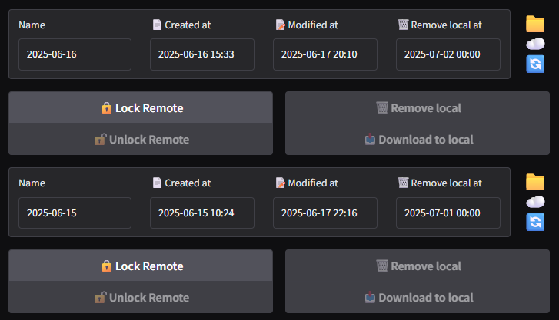The image size is (559, 320).
Task: Select Modified at field showing 2025-06-17 20:10
Action: click(x=325, y=54)
